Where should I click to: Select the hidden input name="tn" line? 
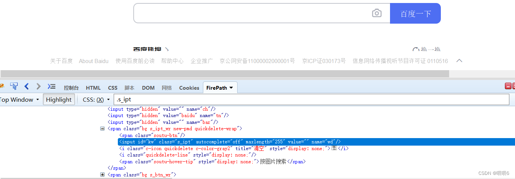pos(168,115)
